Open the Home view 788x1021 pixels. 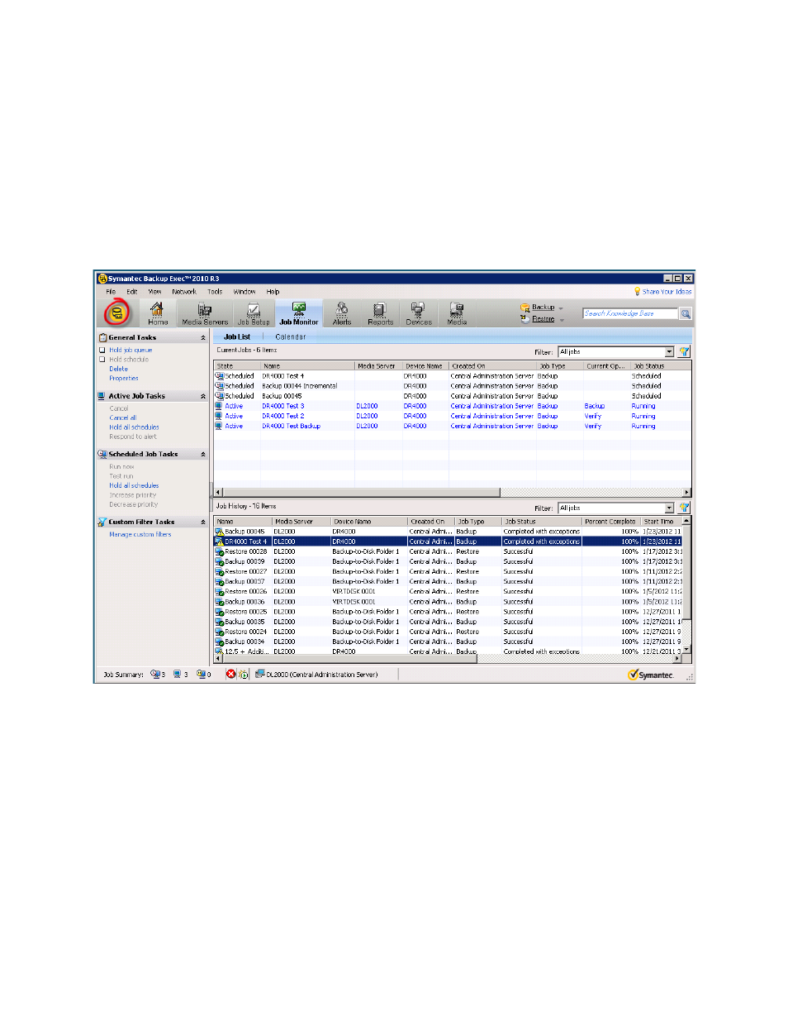[157, 313]
